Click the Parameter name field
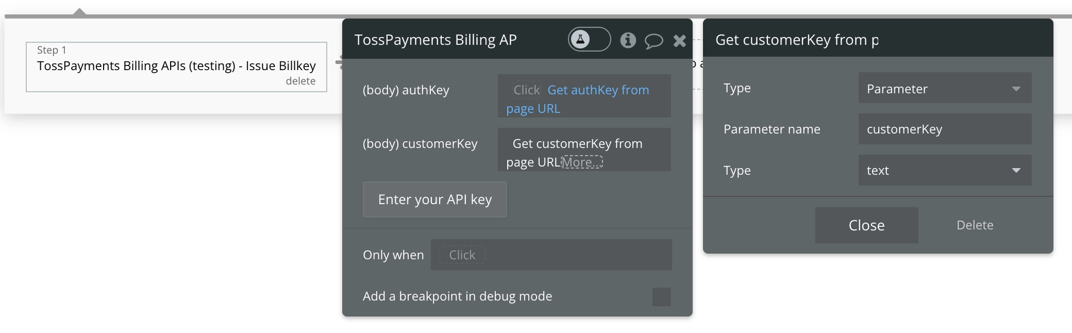Screen dimensions: 1072x333 [944, 129]
